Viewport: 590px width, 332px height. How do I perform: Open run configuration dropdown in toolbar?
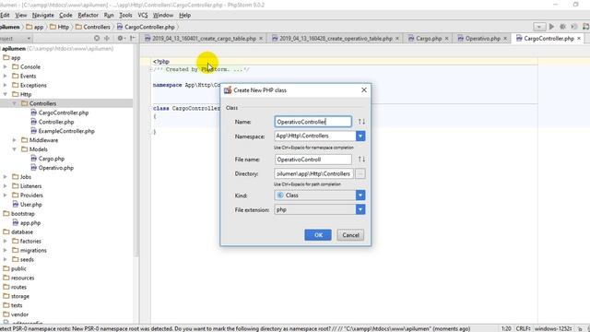(538, 27)
